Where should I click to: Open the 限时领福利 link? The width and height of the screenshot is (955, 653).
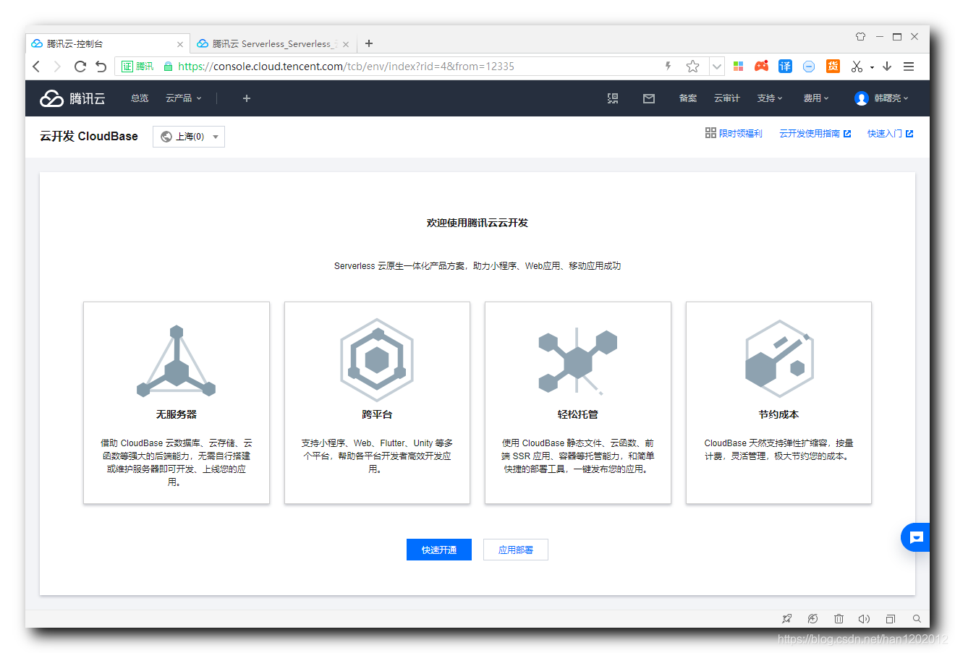pyautogui.click(x=734, y=134)
